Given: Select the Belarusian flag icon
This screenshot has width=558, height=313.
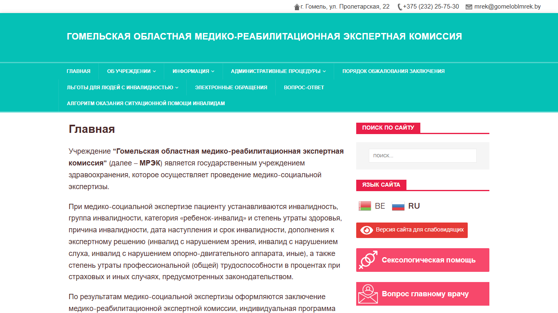Looking at the screenshot, I should (365, 206).
